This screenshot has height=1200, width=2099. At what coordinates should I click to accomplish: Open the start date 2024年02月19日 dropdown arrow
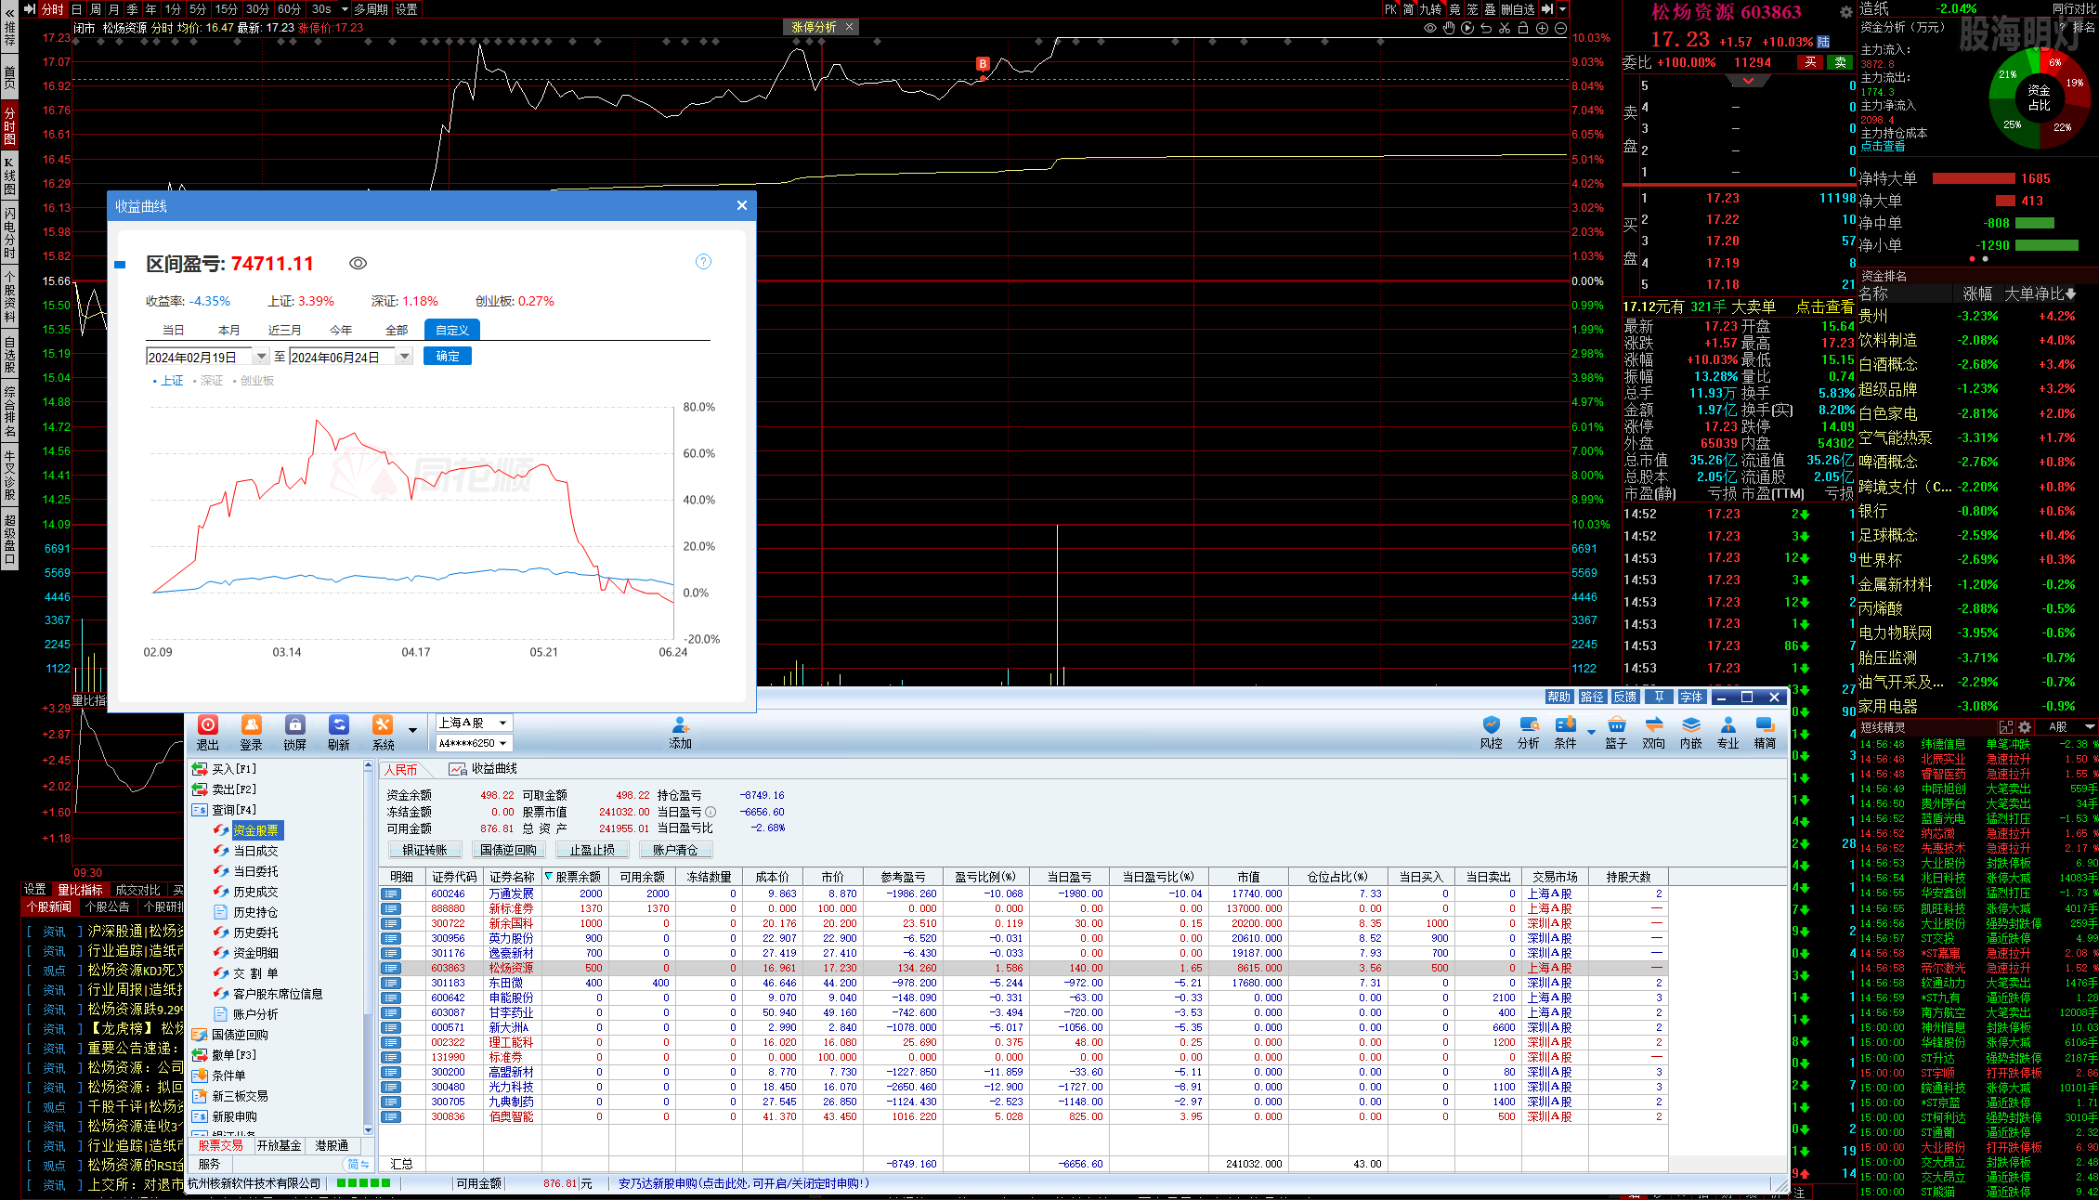pyautogui.click(x=261, y=357)
